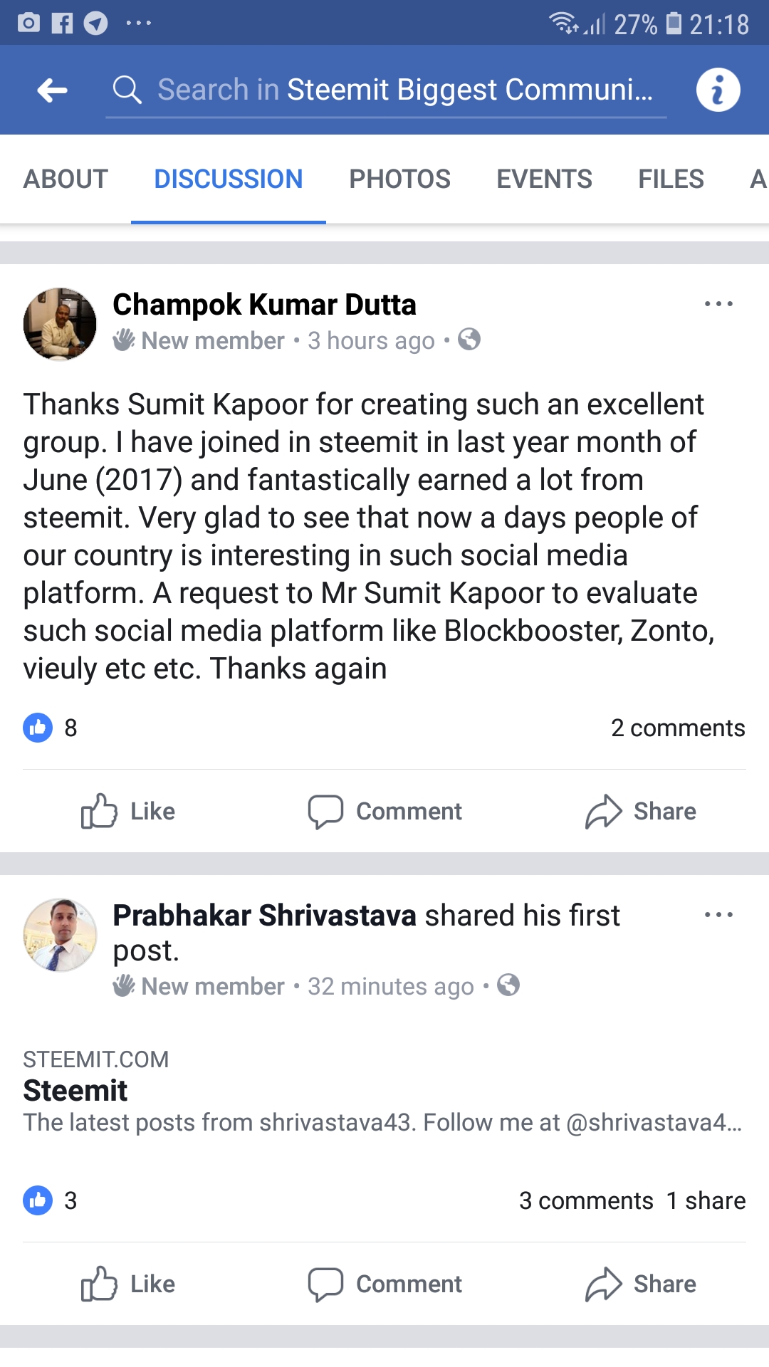Comment on Prabhakar Shrivastava's post

pos(385,1284)
